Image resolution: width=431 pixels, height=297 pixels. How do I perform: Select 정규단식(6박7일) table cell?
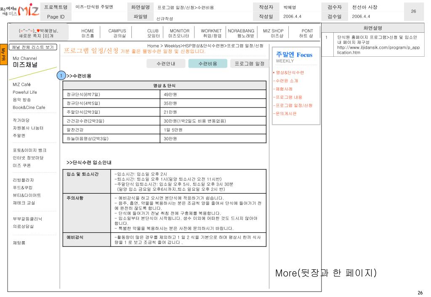111,95
